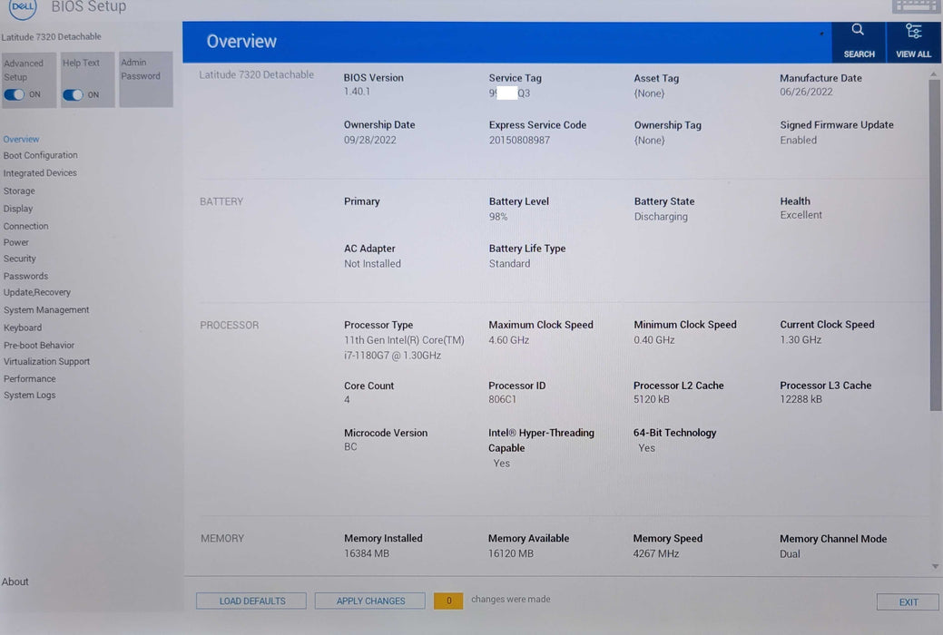Open the Display section
The width and height of the screenshot is (943, 635).
[x=18, y=208]
